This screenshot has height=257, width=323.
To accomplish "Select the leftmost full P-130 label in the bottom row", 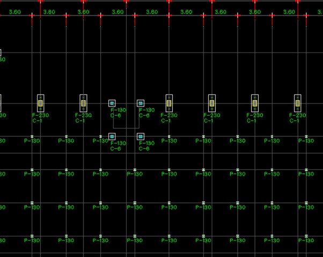I will 32,240.
